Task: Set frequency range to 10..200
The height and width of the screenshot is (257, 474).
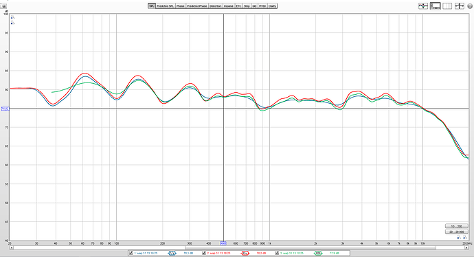Action: [x=456, y=226]
